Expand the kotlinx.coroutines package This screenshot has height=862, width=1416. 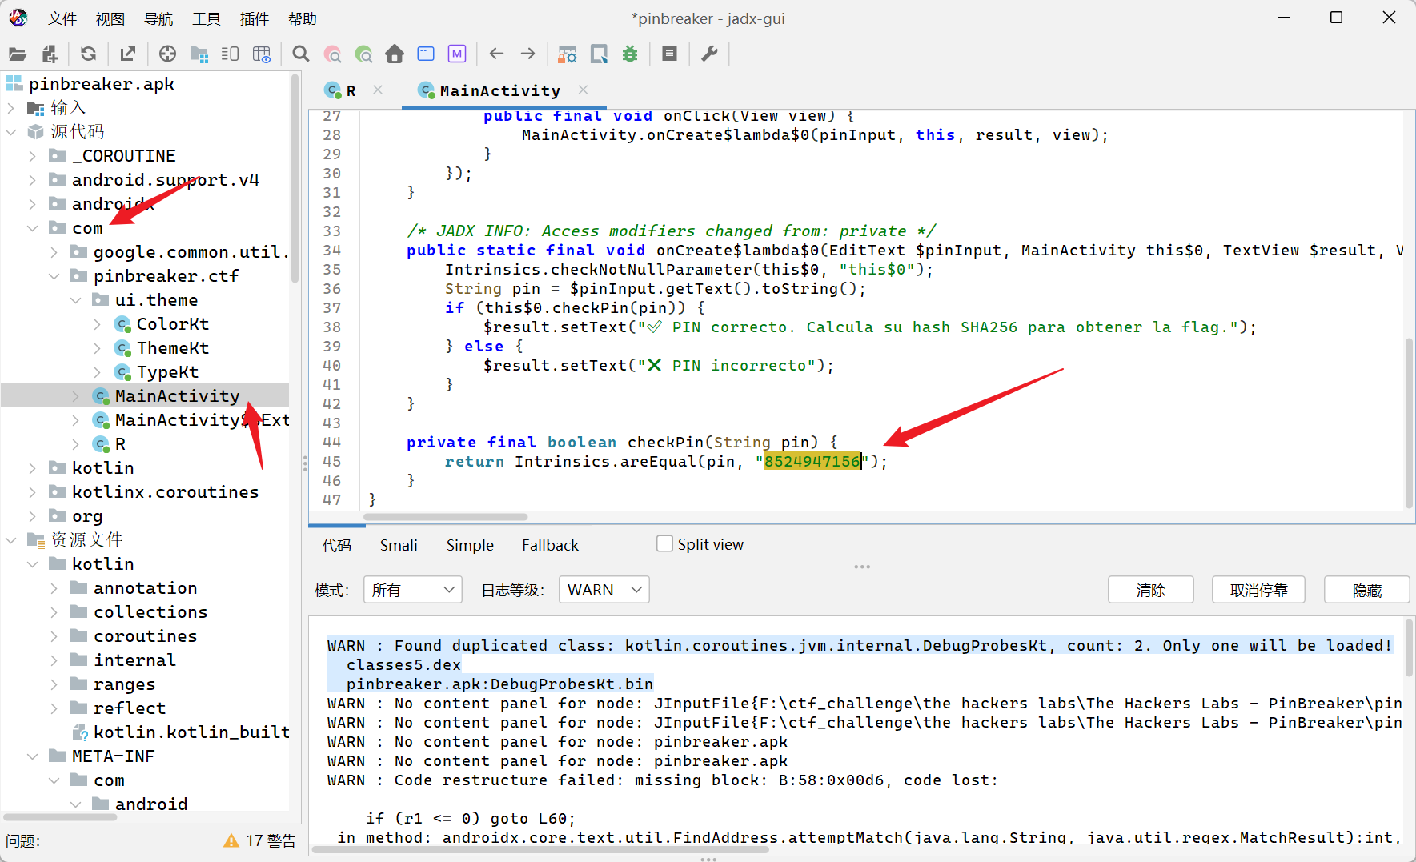[x=33, y=492]
